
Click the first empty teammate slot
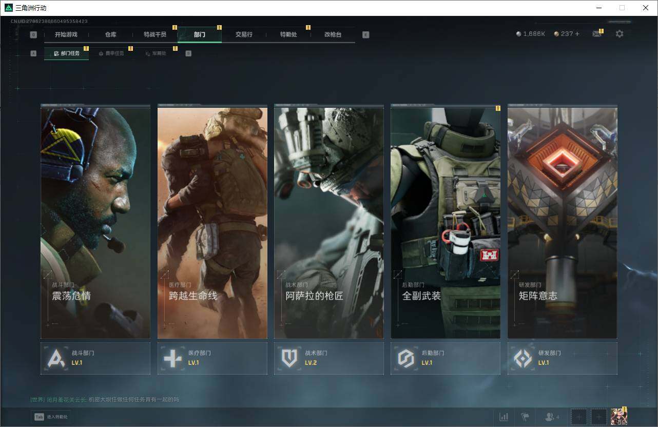point(579,417)
